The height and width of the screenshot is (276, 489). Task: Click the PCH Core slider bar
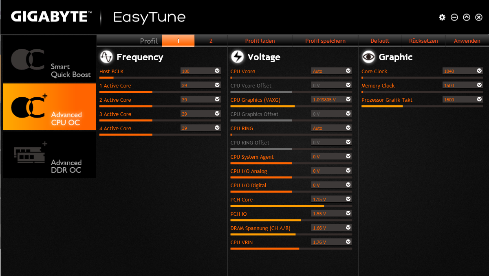291,206
